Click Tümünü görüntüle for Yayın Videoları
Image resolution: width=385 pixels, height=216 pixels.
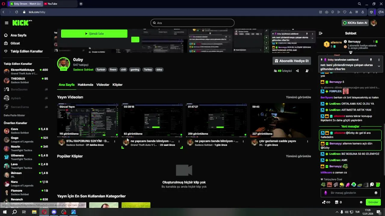click(298, 97)
